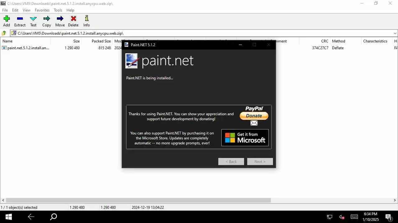Open the View menu

click(x=26, y=10)
